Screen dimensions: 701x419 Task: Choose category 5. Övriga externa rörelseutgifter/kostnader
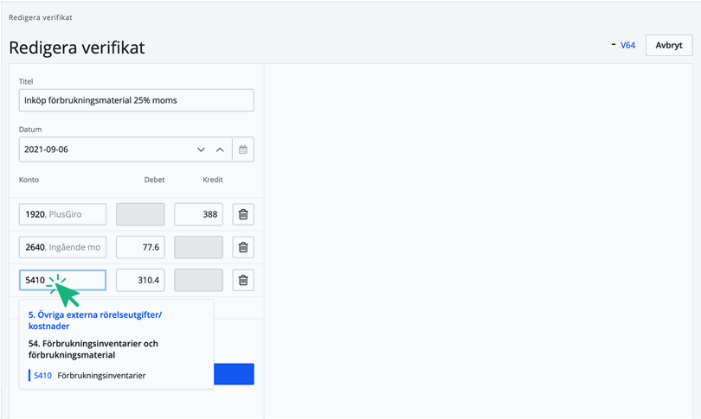pos(94,321)
